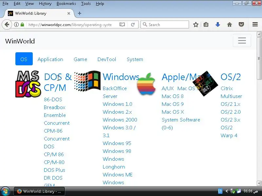Open site information via the info icon
The height and width of the screenshot is (196, 262).
[x=16, y=25]
